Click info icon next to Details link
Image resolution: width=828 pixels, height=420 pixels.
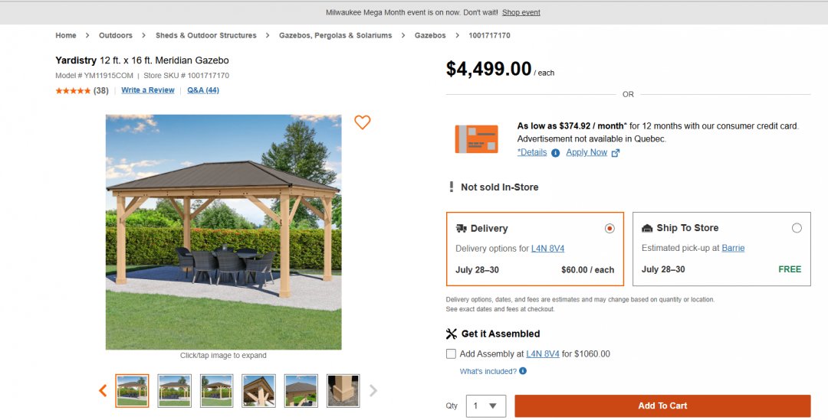click(x=556, y=153)
